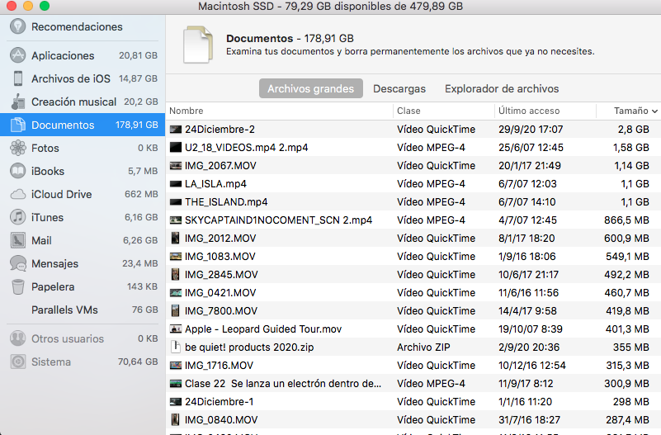This screenshot has width=661, height=435.
Task: Click the IMG_0840.MOV thumbnail icon
Action: pyautogui.click(x=176, y=419)
